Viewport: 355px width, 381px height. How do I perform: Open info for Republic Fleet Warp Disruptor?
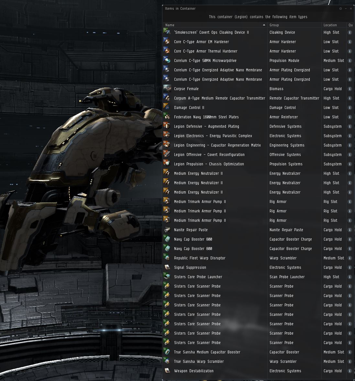click(x=350, y=258)
